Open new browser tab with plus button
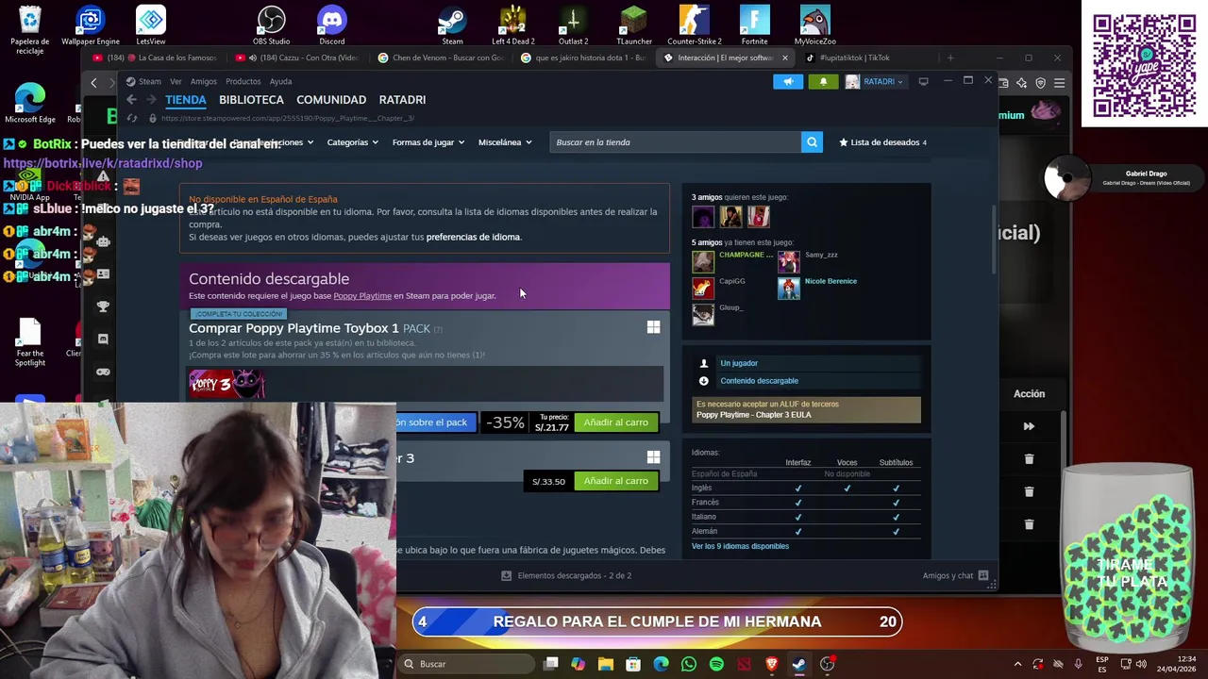Screen dimensions: 1208x679 950,58
